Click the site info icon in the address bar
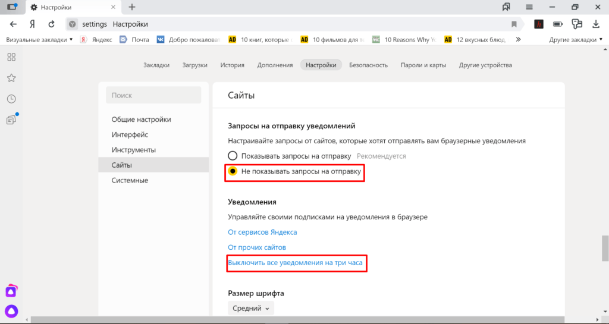Viewport: 609px width, 324px height. [72, 24]
